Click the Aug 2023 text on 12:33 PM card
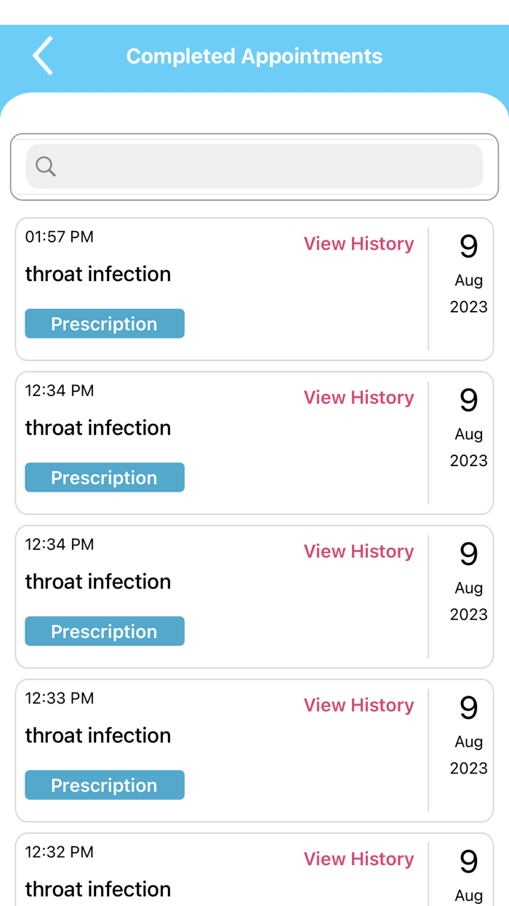509x906 pixels. coord(469,755)
